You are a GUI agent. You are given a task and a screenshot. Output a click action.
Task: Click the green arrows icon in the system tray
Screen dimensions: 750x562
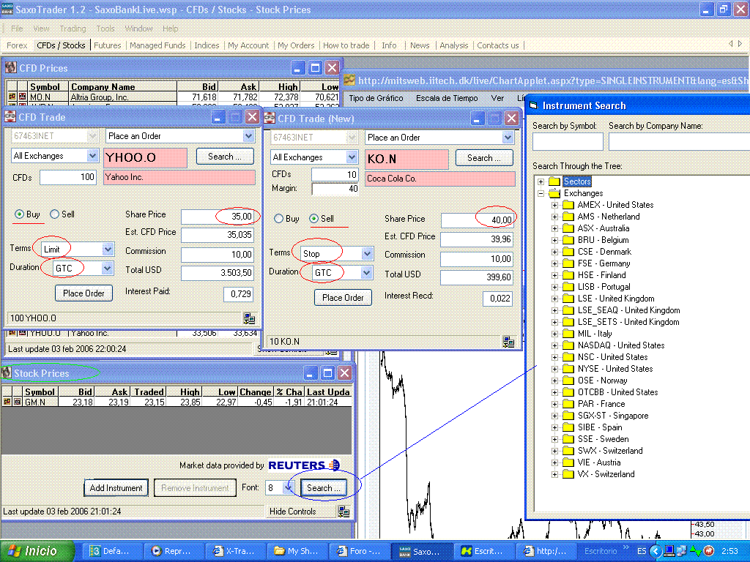click(x=695, y=551)
